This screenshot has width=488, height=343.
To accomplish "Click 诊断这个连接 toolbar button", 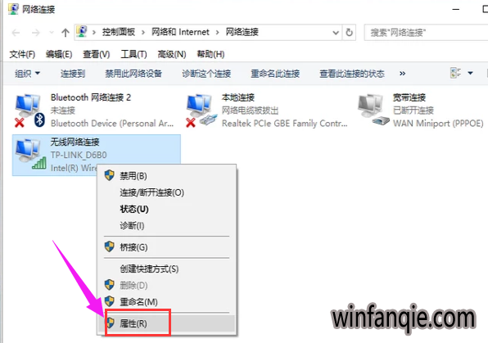I will tap(206, 74).
